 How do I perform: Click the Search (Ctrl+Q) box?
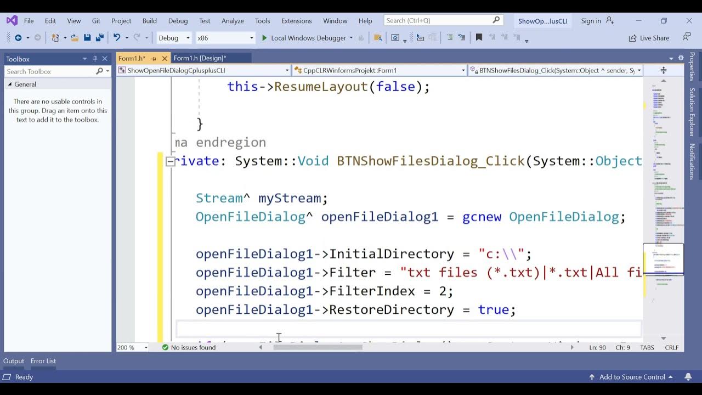pos(443,20)
